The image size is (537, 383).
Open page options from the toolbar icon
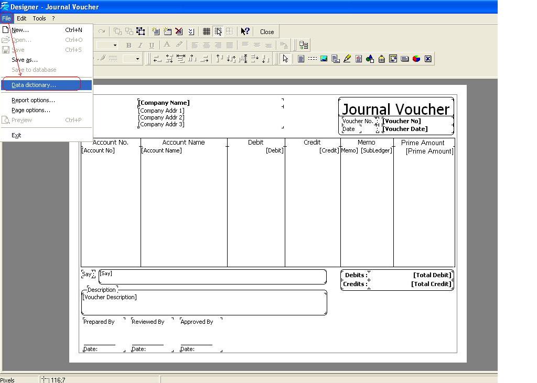191,31
